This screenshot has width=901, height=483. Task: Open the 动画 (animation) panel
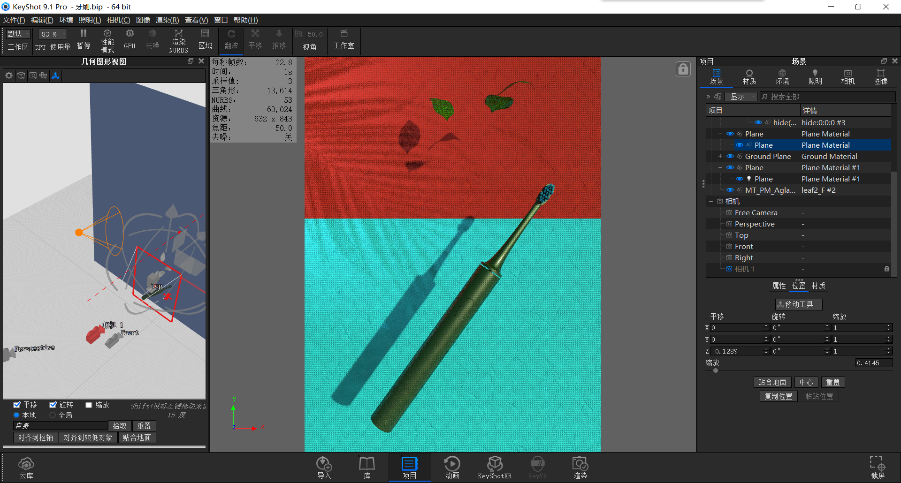pyautogui.click(x=451, y=467)
